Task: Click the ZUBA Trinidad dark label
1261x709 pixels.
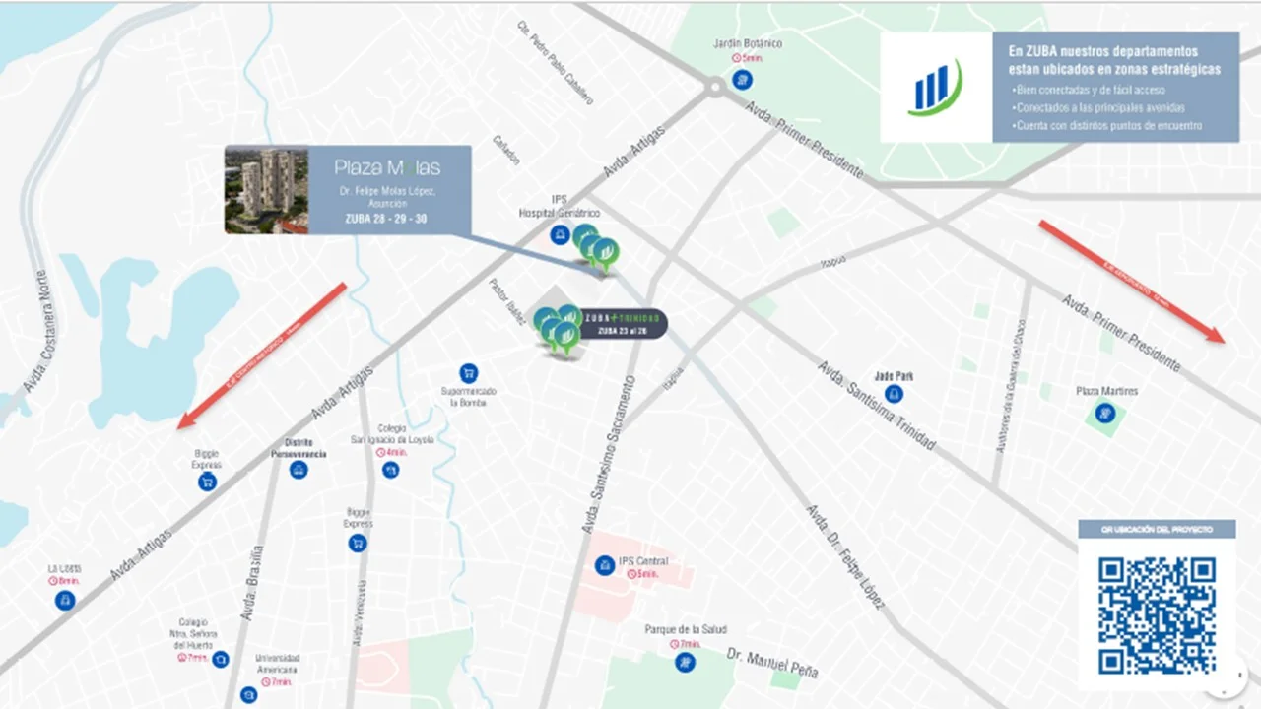Action: click(x=623, y=324)
